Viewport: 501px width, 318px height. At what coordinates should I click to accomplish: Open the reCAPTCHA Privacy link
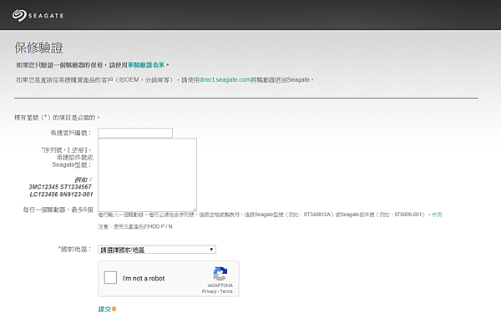click(x=210, y=291)
